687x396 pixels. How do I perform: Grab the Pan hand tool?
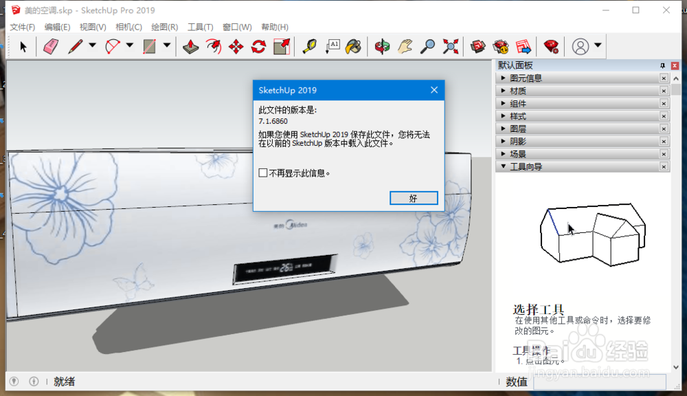click(404, 46)
